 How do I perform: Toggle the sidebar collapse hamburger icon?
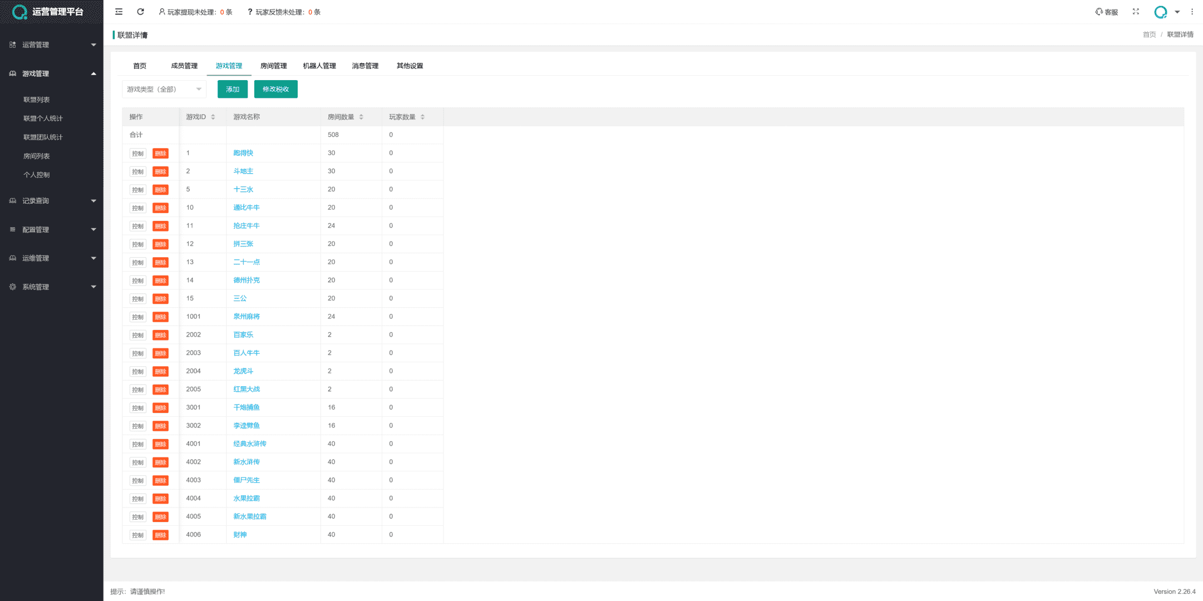(119, 12)
